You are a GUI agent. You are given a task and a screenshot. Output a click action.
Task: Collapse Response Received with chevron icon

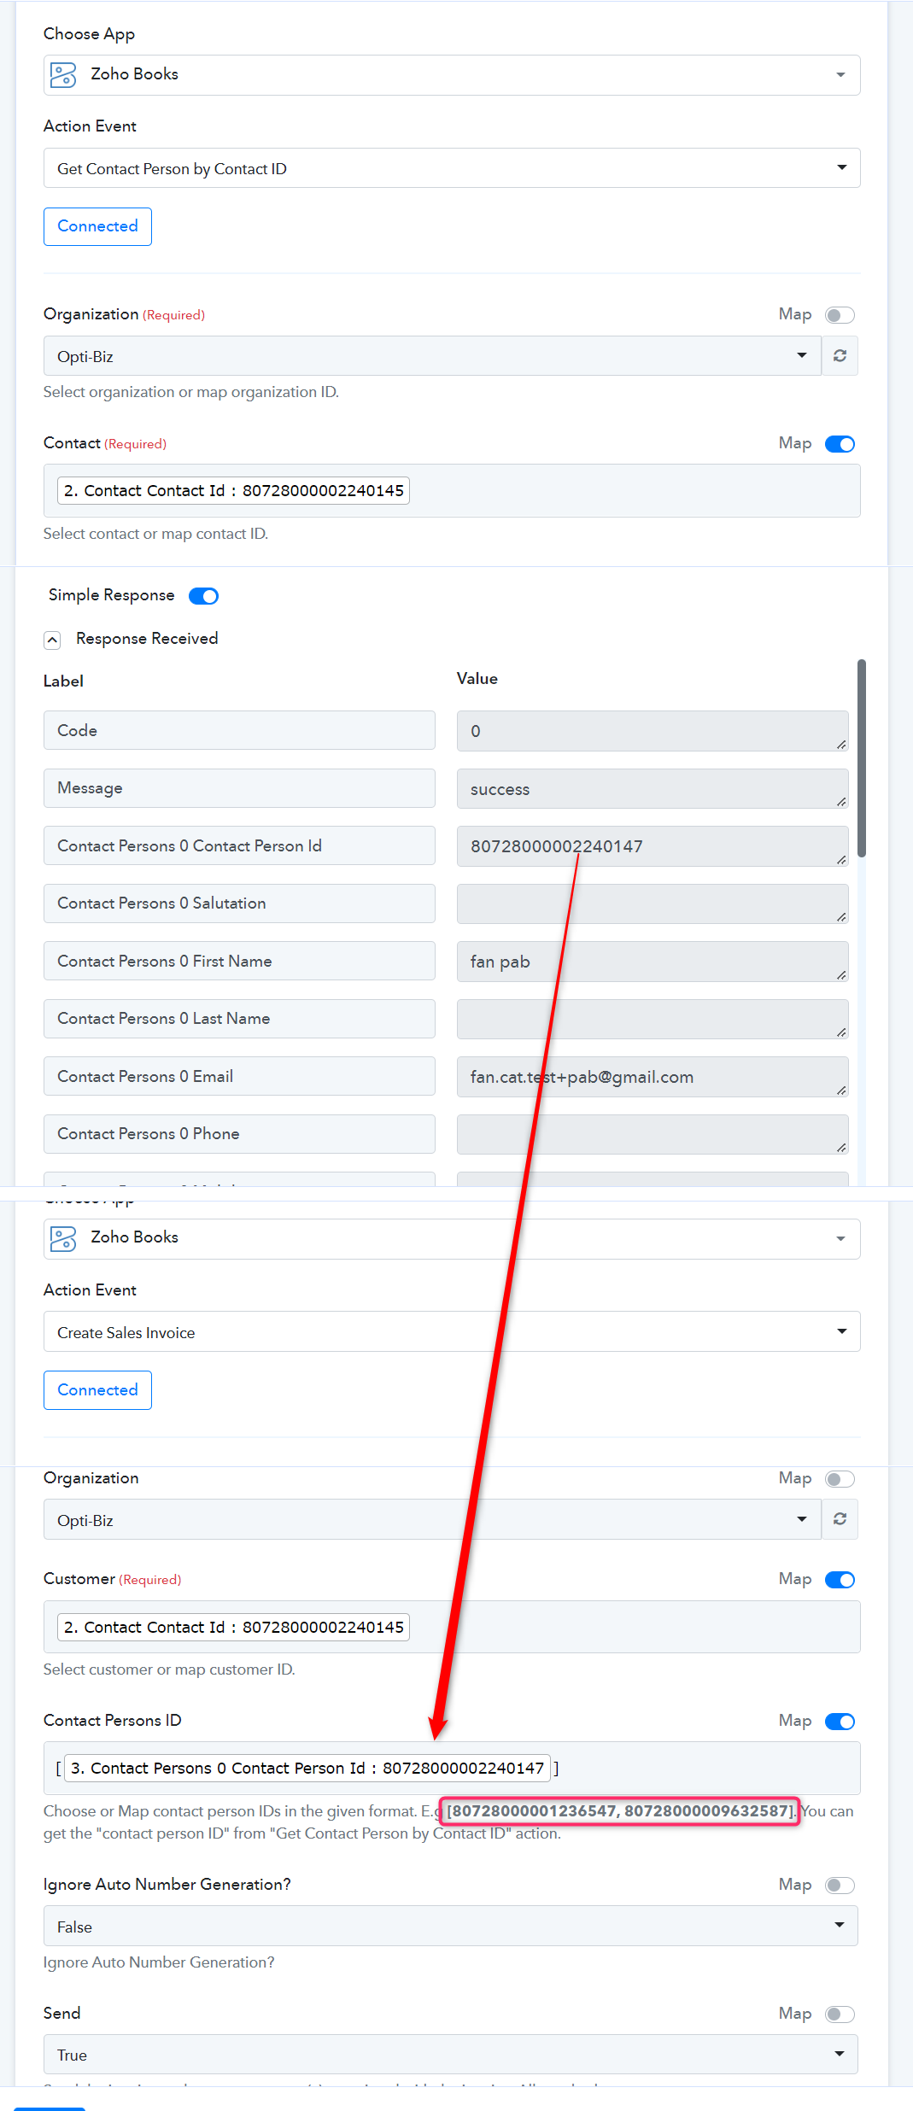coord(52,640)
